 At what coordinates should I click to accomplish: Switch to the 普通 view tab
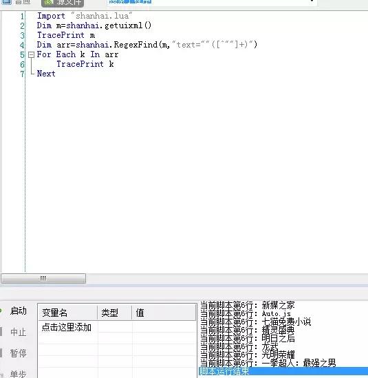17,2
